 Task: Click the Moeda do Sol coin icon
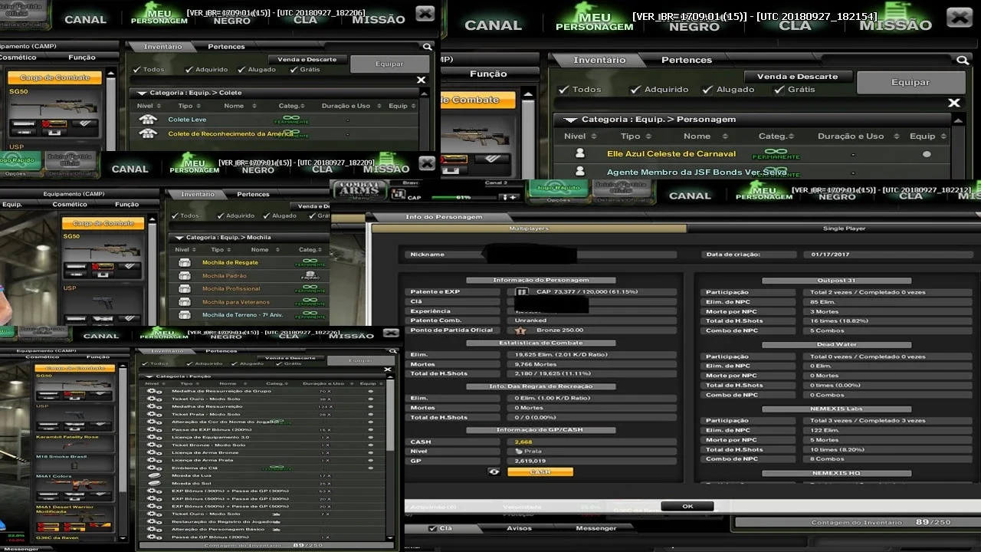[x=154, y=484]
